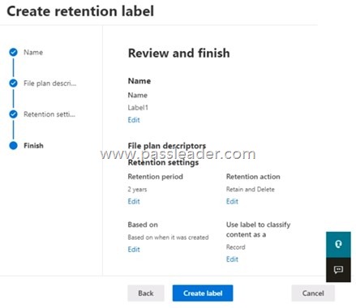Go to File plan descri... wizard step

tap(50, 83)
